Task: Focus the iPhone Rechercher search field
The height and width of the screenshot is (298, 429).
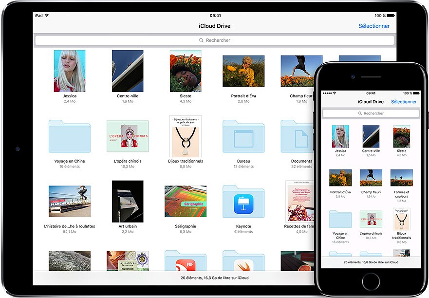Action: 371,113
